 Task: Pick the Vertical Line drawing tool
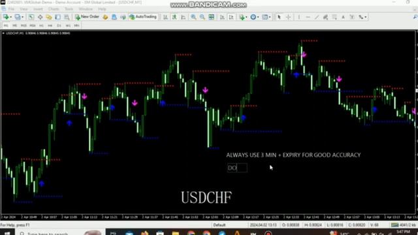pyautogui.click(x=299, y=17)
